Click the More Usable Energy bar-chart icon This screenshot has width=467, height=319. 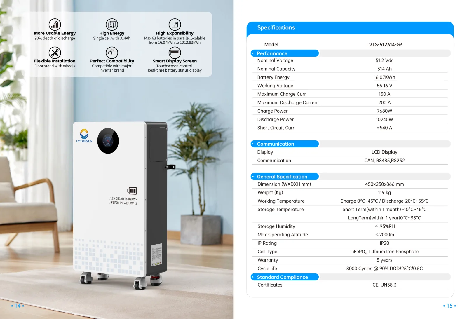coord(55,25)
